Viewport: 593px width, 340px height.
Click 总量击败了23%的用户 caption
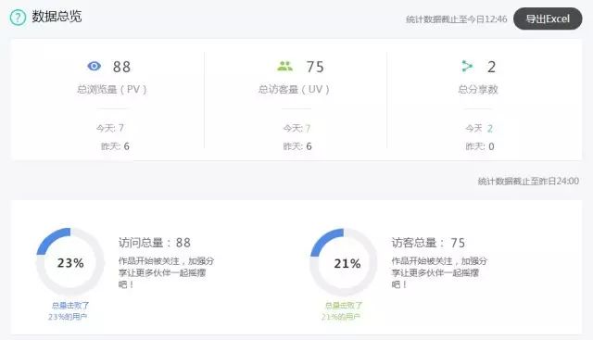click(69, 311)
